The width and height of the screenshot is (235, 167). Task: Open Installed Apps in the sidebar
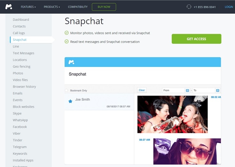23,160
